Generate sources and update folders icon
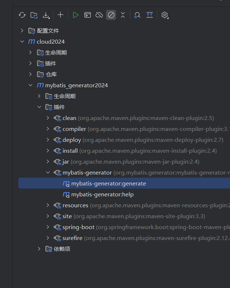230x288 pixels. tap(34, 15)
